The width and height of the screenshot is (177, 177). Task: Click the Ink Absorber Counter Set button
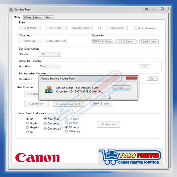pos(152,79)
